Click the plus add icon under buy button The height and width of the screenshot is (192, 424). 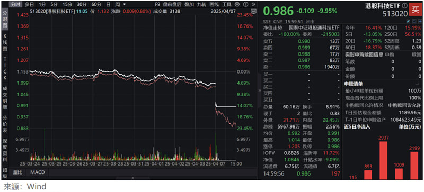[x=420, y=21]
